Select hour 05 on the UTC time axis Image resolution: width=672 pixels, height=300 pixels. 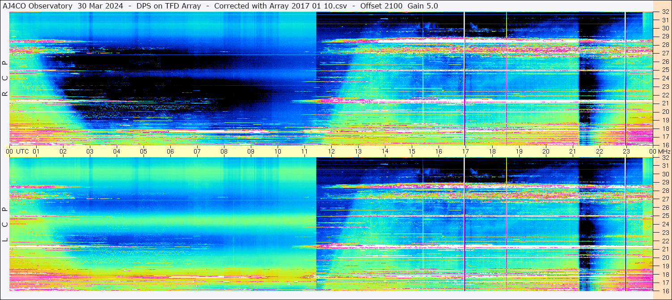pyautogui.click(x=144, y=151)
